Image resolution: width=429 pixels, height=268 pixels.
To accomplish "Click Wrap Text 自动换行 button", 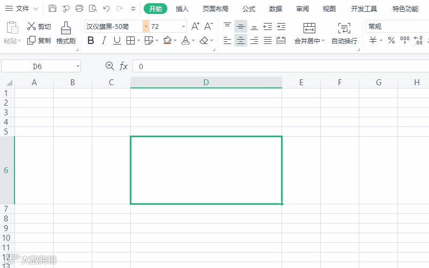I will (x=344, y=33).
